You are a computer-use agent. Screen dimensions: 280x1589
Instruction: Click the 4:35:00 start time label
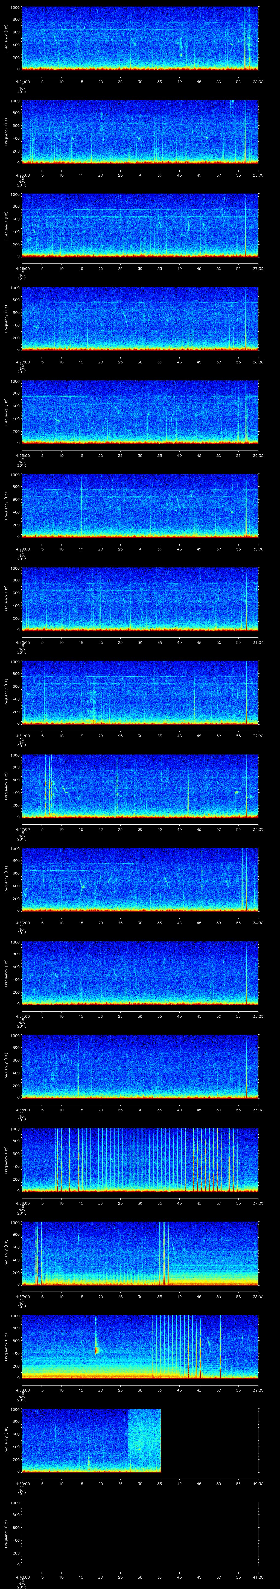click(x=22, y=1110)
